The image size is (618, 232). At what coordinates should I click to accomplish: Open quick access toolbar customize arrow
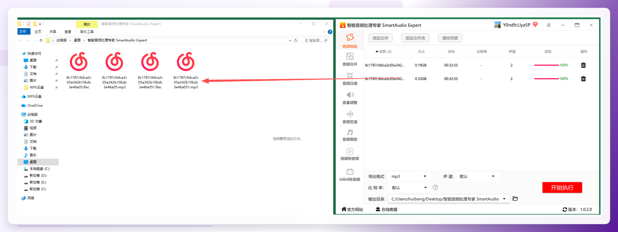tap(40, 24)
